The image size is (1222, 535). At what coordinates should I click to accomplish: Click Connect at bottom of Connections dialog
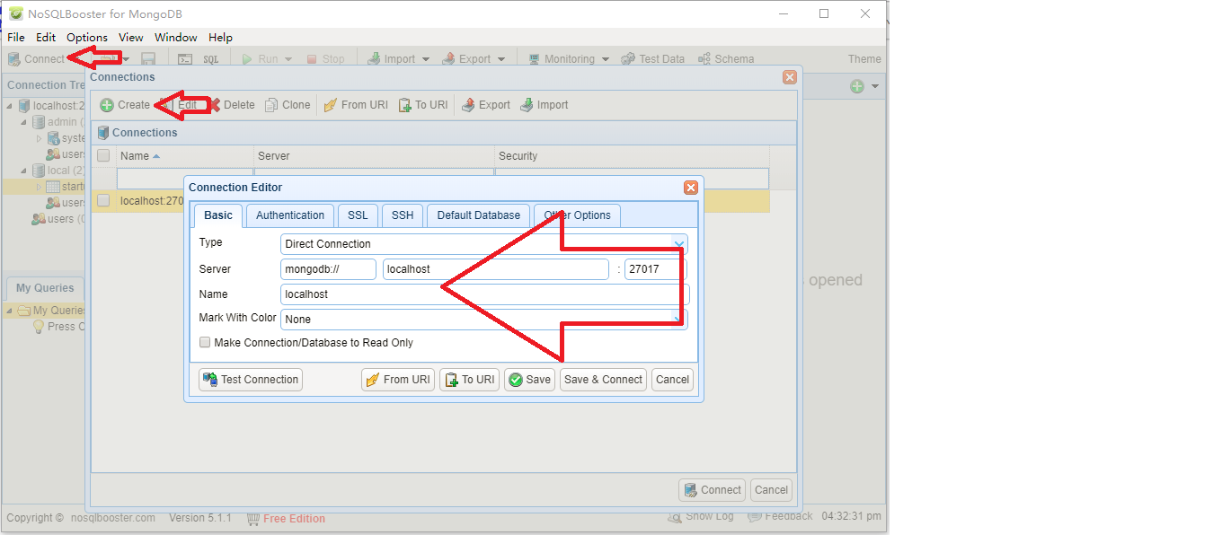tap(713, 490)
